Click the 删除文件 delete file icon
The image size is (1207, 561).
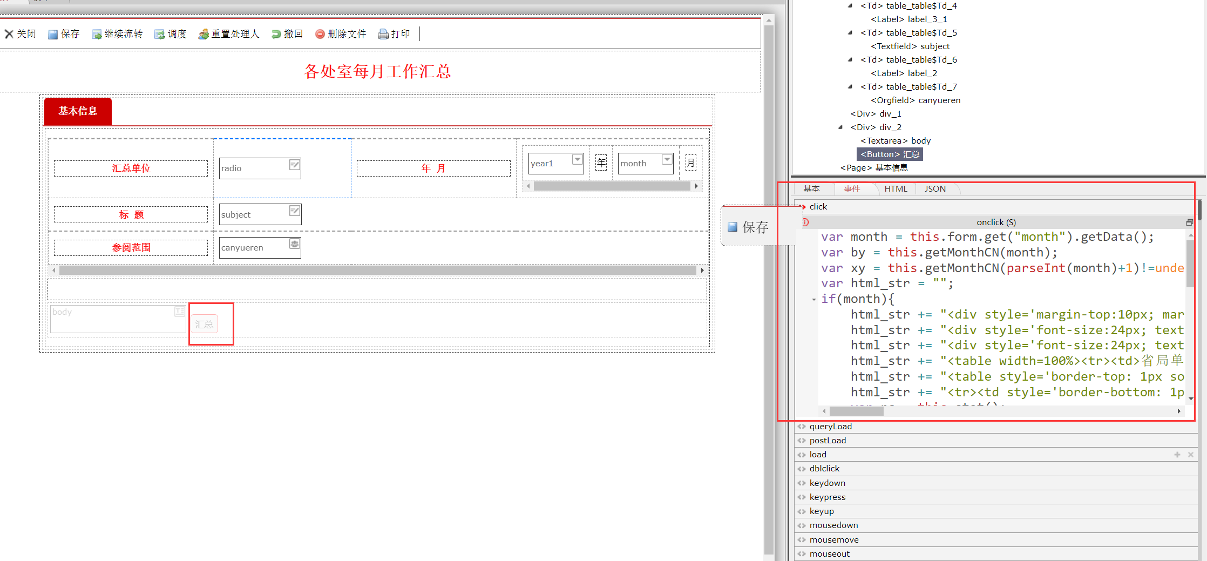click(320, 35)
